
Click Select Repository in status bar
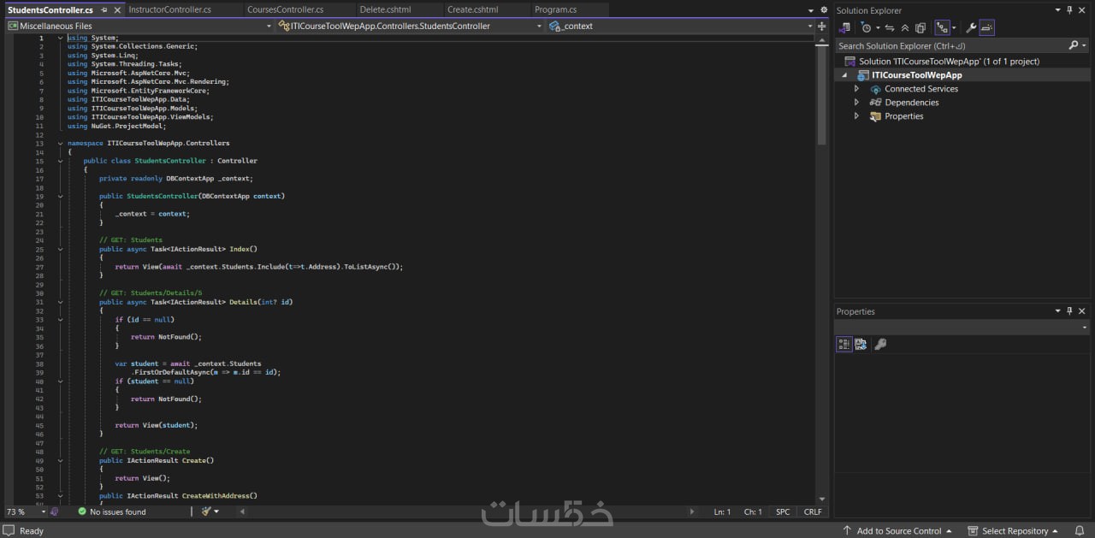(1013, 530)
